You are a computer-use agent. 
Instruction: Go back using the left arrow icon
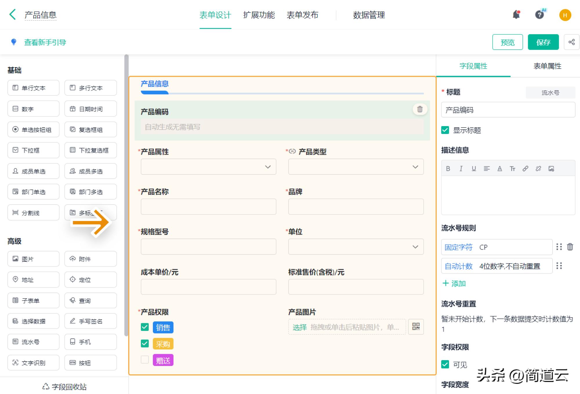click(12, 14)
